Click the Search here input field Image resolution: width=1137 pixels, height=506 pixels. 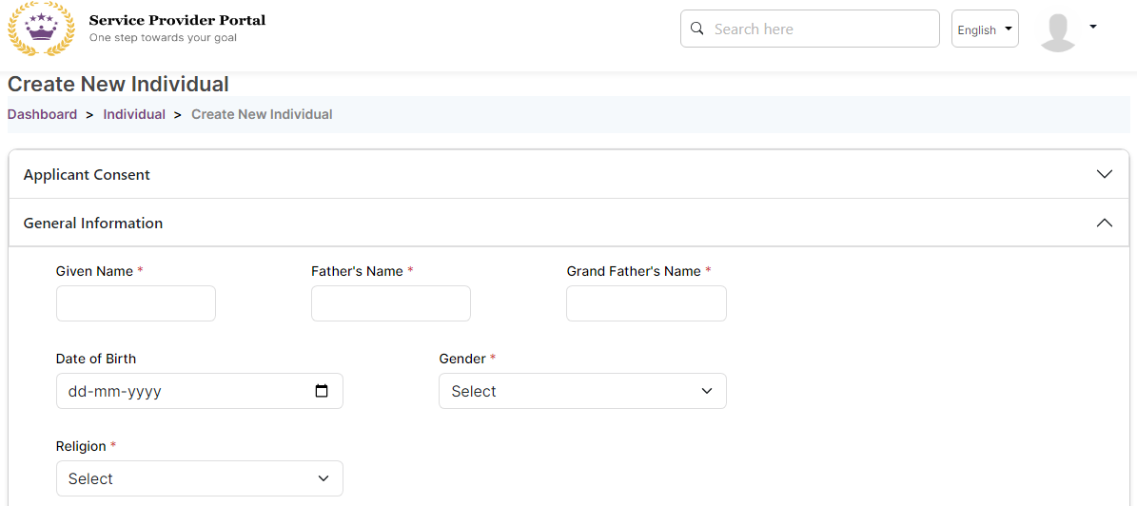[818, 29]
